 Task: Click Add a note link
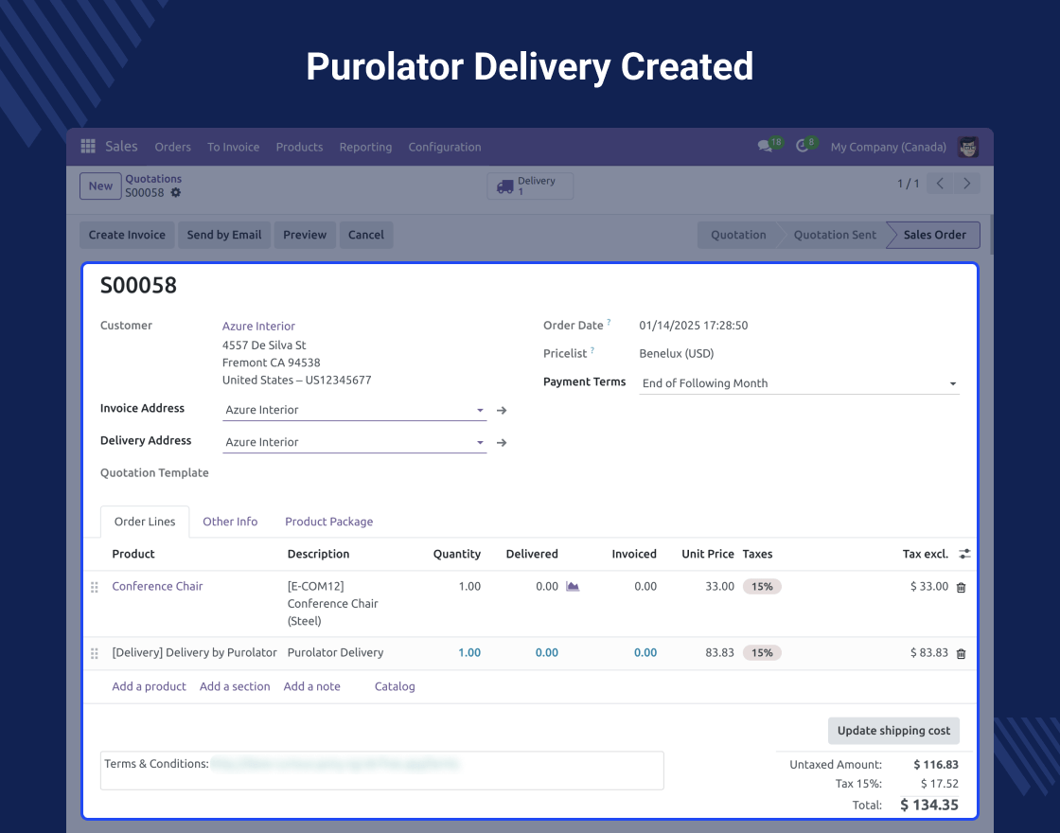coord(311,686)
